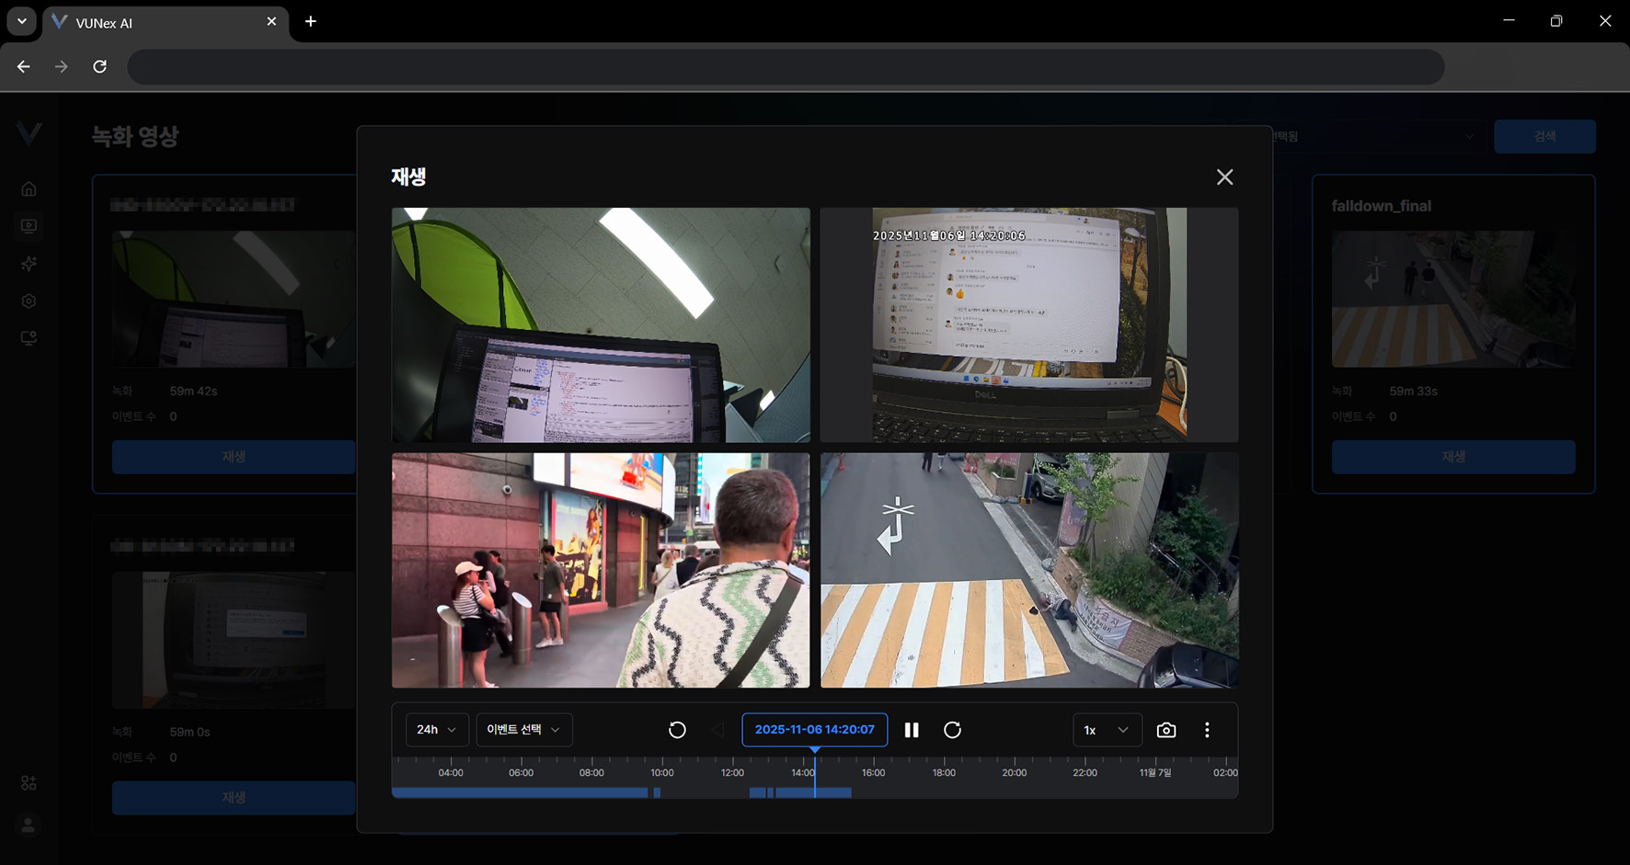Pause the video playback
The height and width of the screenshot is (865, 1630).
[912, 730]
